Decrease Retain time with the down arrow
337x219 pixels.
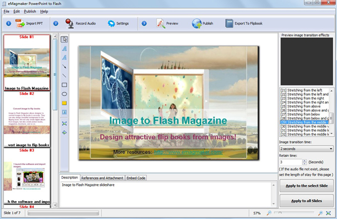[x=305, y=164]
